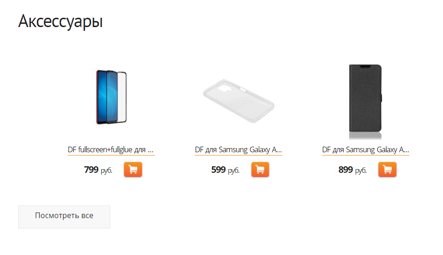
Task: Add the 799 руб. item to cart
Action: pyautogui.click(x=133, y=170)
